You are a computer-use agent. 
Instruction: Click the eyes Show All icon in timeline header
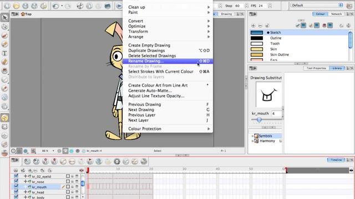click(16, 170)
